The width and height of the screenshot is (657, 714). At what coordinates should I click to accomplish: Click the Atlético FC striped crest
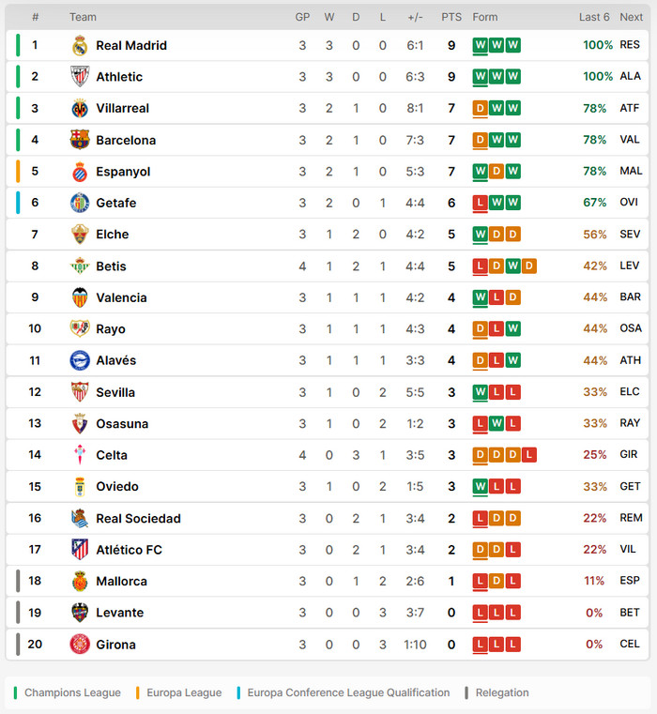[x=80, y=550]
